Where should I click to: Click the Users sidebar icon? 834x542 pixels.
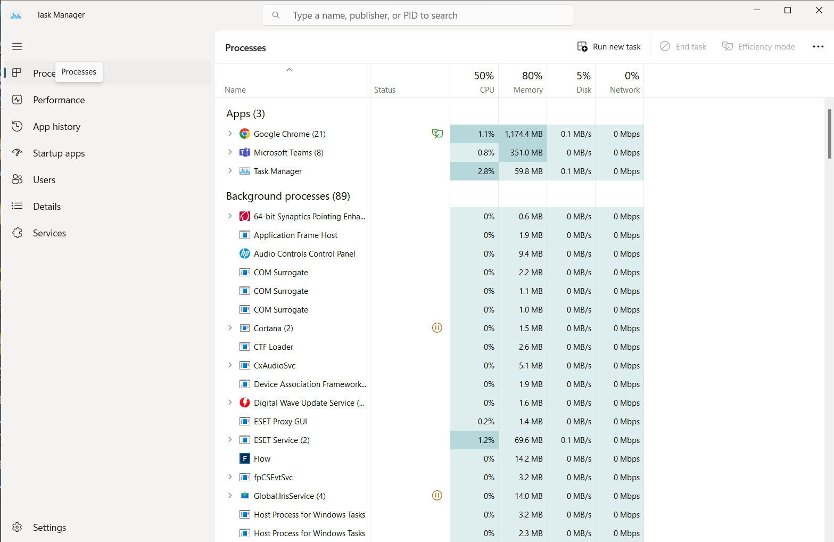coord(17,179)
